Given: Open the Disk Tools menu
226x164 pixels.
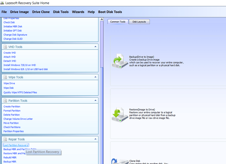Looking at the screenshot, I should point(61,12).
